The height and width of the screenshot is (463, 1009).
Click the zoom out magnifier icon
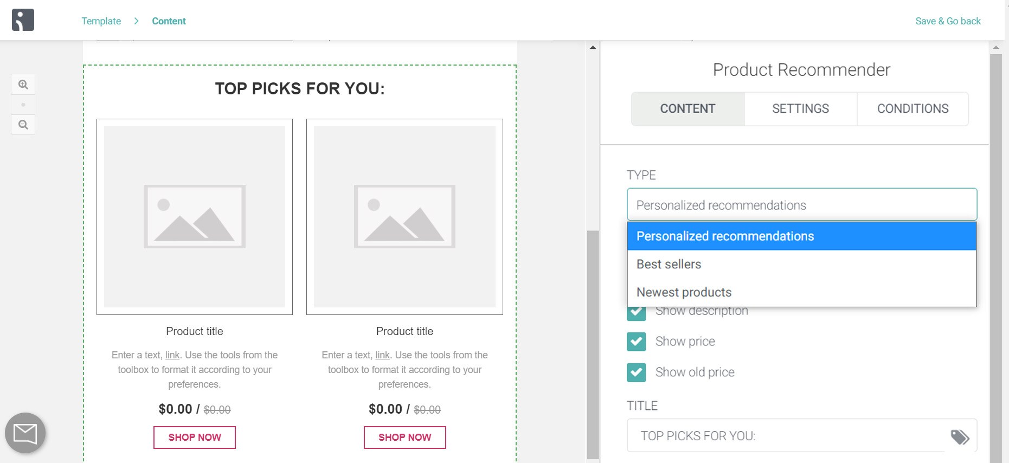(23, 125)
